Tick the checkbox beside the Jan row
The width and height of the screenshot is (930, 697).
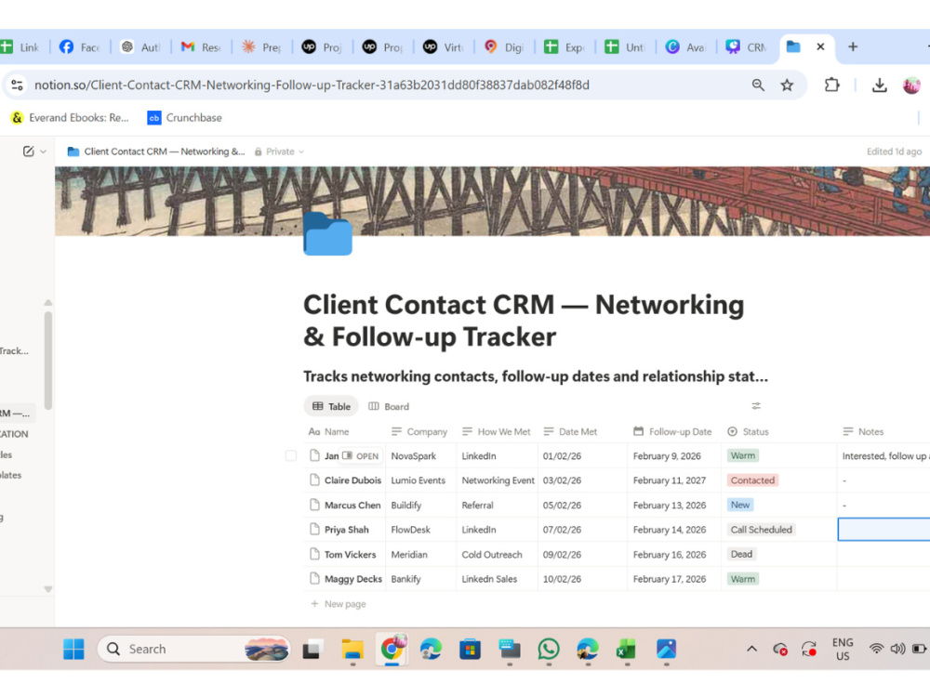coord(290,455)
